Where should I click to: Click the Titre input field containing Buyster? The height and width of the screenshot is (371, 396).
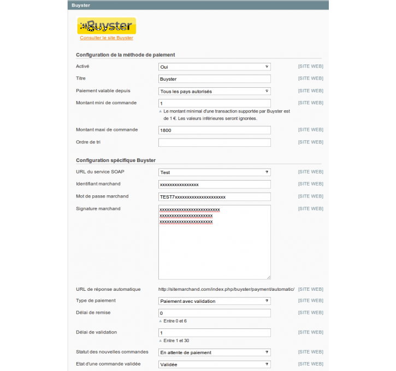click(x=215, y=79)
